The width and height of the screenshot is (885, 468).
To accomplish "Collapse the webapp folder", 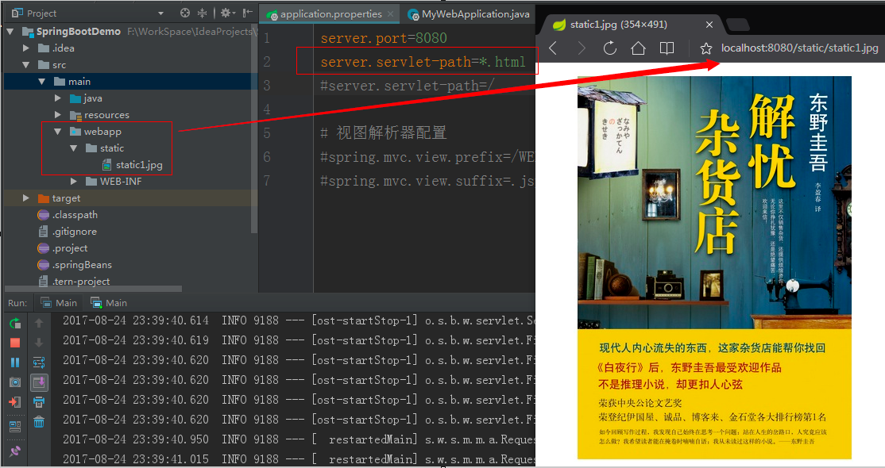I will pos(58,132).
